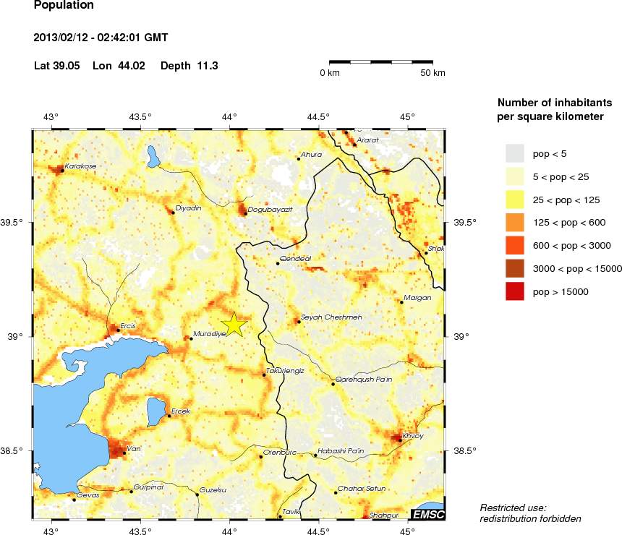Click the bright yellow 25 < pop < 125 swatch
This screenshot has height=535, width=622.
514,199
